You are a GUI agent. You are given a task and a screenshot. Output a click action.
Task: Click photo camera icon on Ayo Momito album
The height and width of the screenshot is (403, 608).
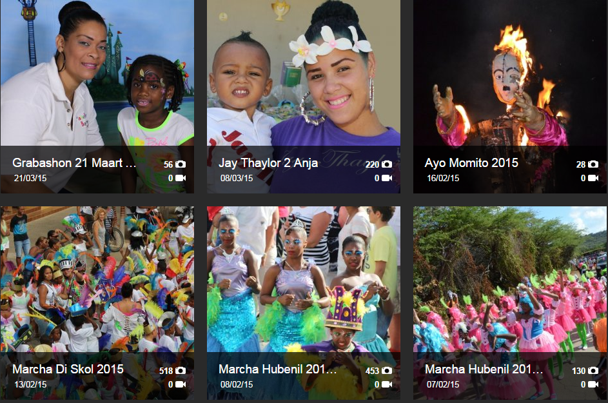click(x=593, y=164)
